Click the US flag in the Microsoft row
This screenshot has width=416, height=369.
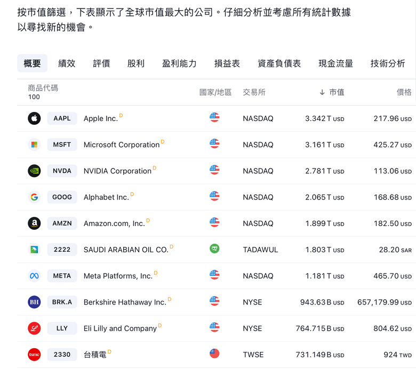(214, 143)
